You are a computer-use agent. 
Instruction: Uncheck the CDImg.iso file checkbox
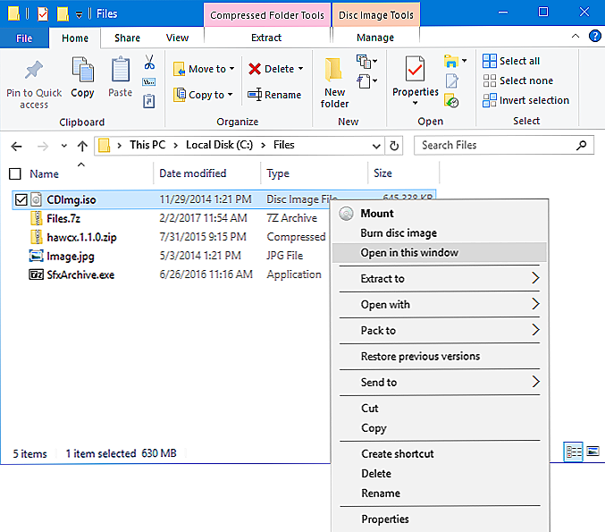[21, 199]
